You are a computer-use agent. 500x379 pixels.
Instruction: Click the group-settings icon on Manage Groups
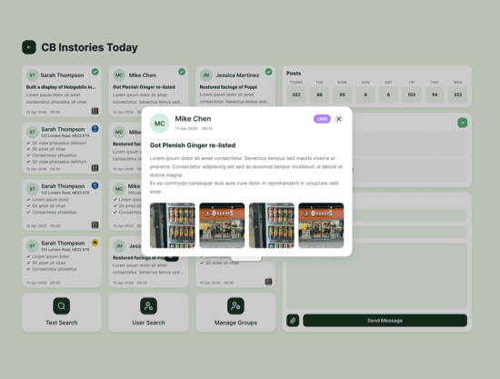pyautogui.click(x=235, y=306)
